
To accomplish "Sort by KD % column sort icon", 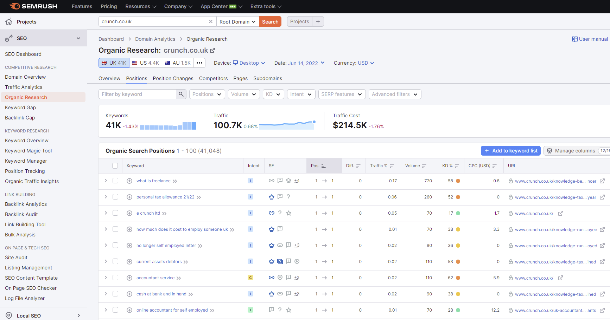I will [x=457, y=166].
